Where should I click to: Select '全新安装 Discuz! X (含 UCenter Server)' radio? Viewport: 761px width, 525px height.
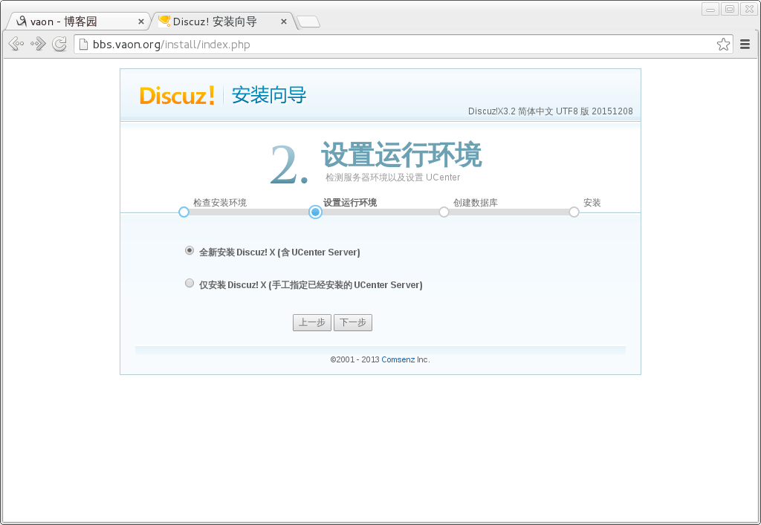click(190, 251)
